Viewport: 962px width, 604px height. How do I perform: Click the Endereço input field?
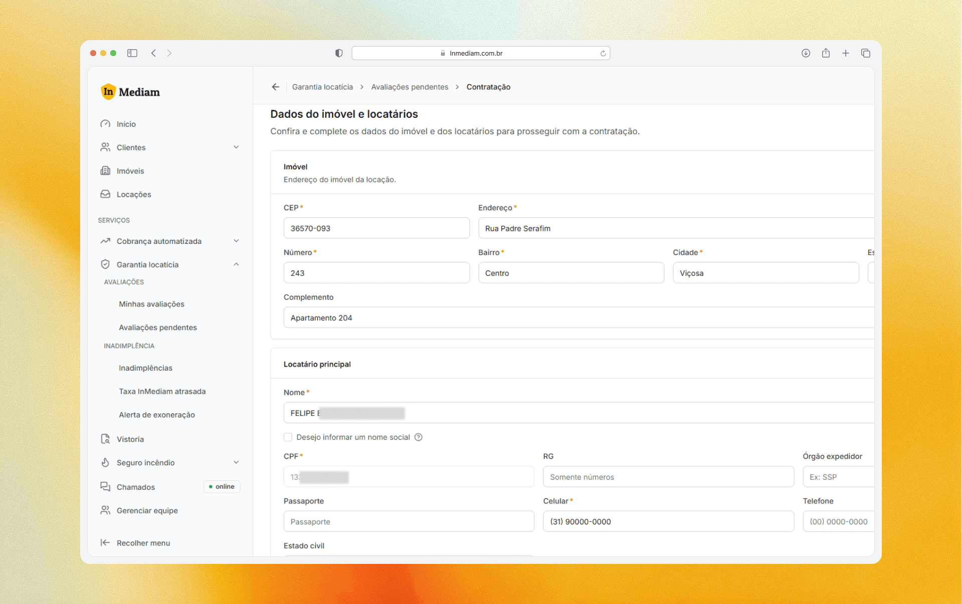tap(676, 228)
